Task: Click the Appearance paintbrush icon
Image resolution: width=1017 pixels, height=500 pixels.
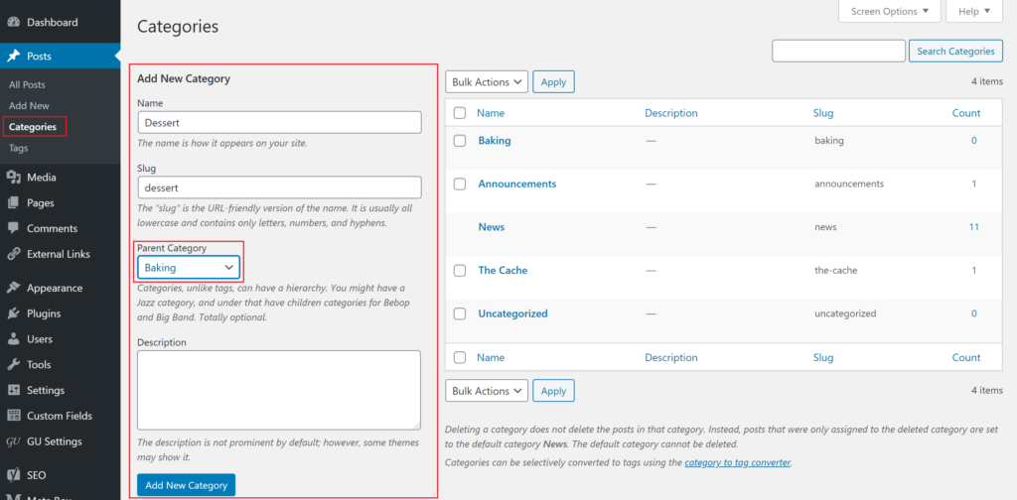Action: click(x=13, y=289)
